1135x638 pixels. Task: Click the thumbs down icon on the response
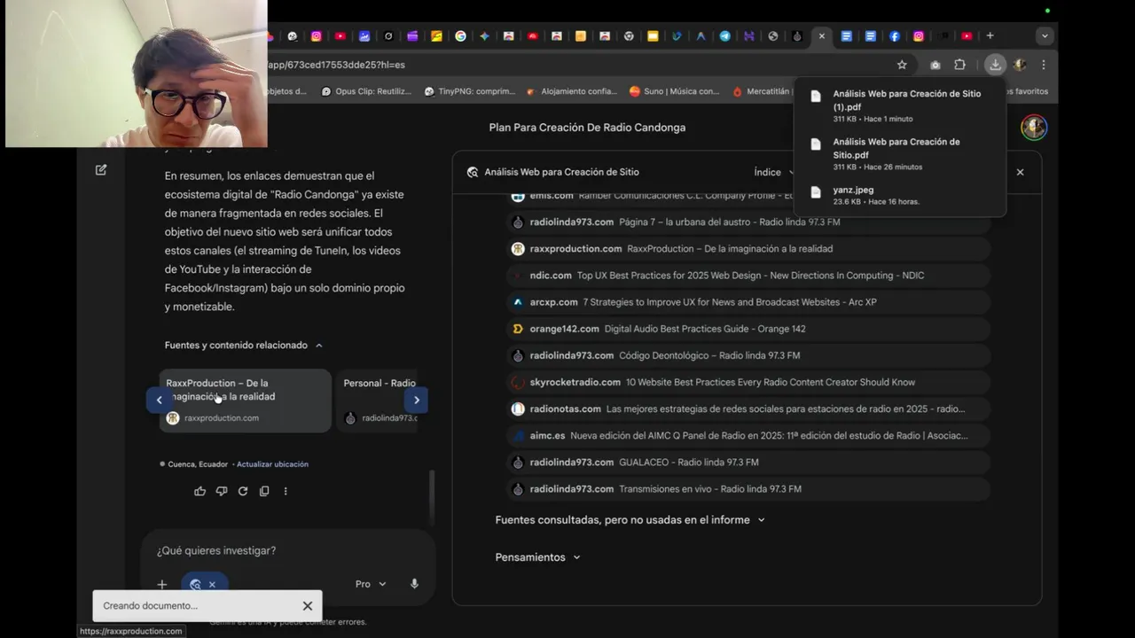tap(222, 491)
